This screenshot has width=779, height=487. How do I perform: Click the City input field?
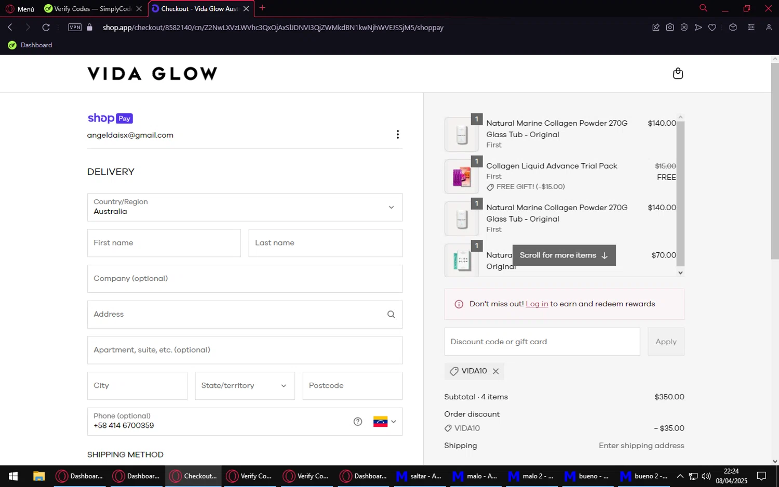tap(137, 386)
